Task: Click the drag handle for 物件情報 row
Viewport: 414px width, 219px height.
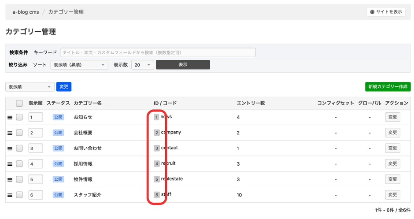Action: pyautogui.click(x=10, y=179)
